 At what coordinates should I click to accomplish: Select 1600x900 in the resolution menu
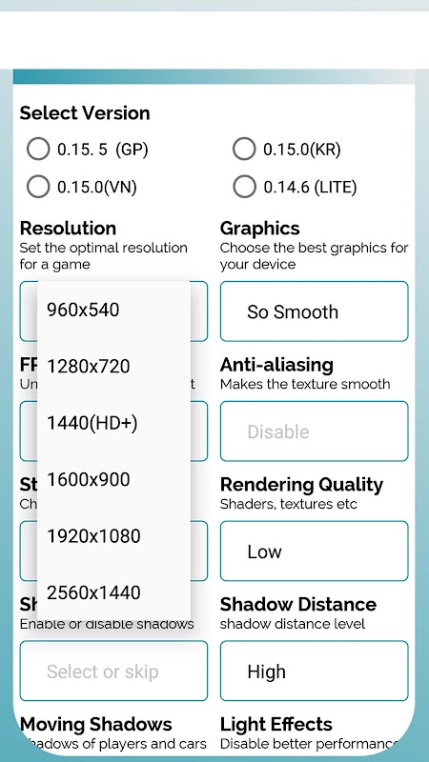[x=113, y=479]
